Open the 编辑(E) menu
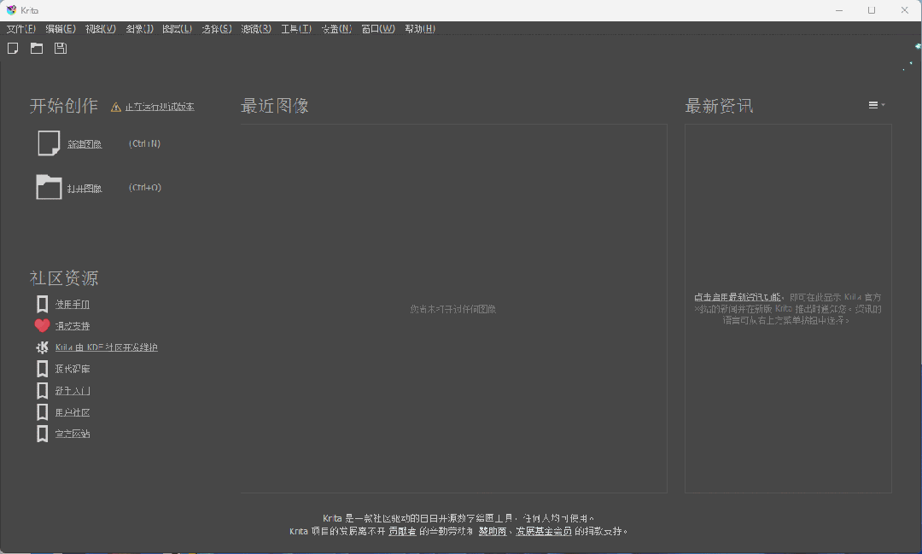 (61, 29)
